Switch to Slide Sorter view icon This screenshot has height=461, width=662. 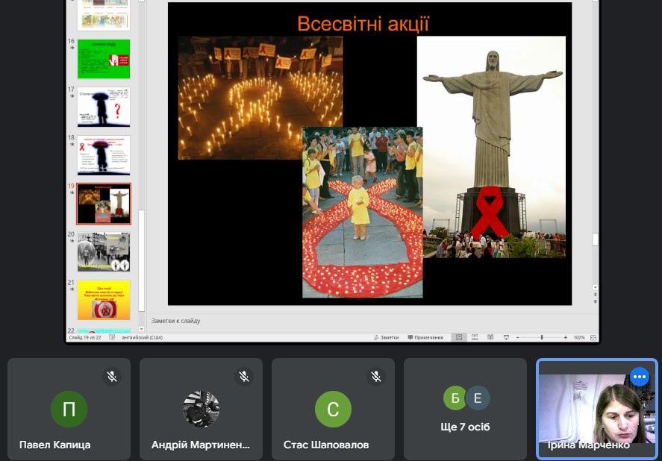tap(475, 337)
